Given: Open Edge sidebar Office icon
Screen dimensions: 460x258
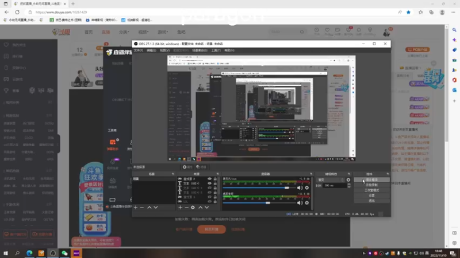Looking at the screenshot, I should (x=454, y=80).
